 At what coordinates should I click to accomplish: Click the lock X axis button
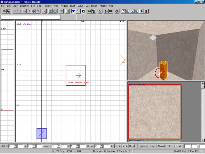point(128,11)
